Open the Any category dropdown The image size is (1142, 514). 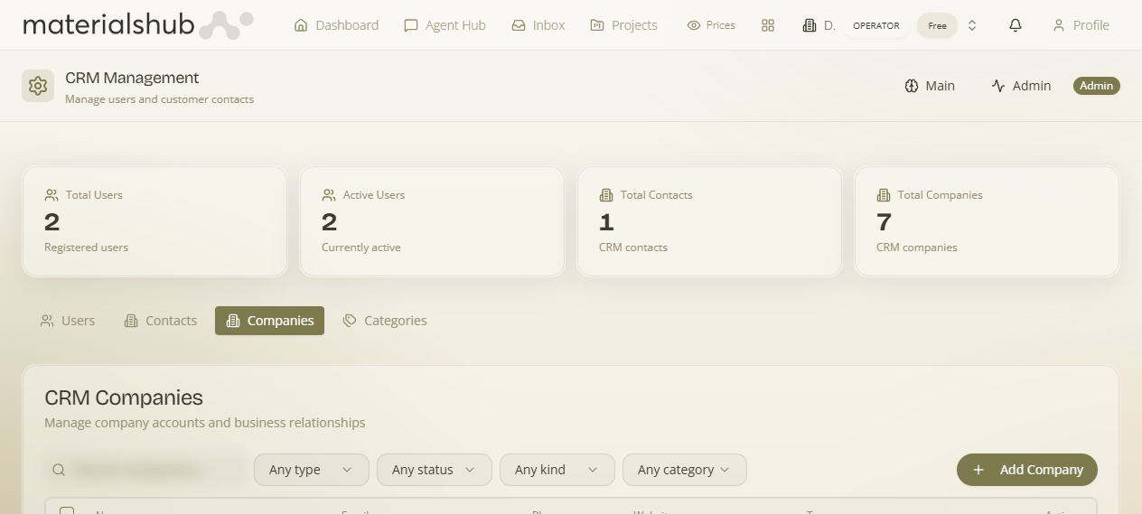[685, 470]
